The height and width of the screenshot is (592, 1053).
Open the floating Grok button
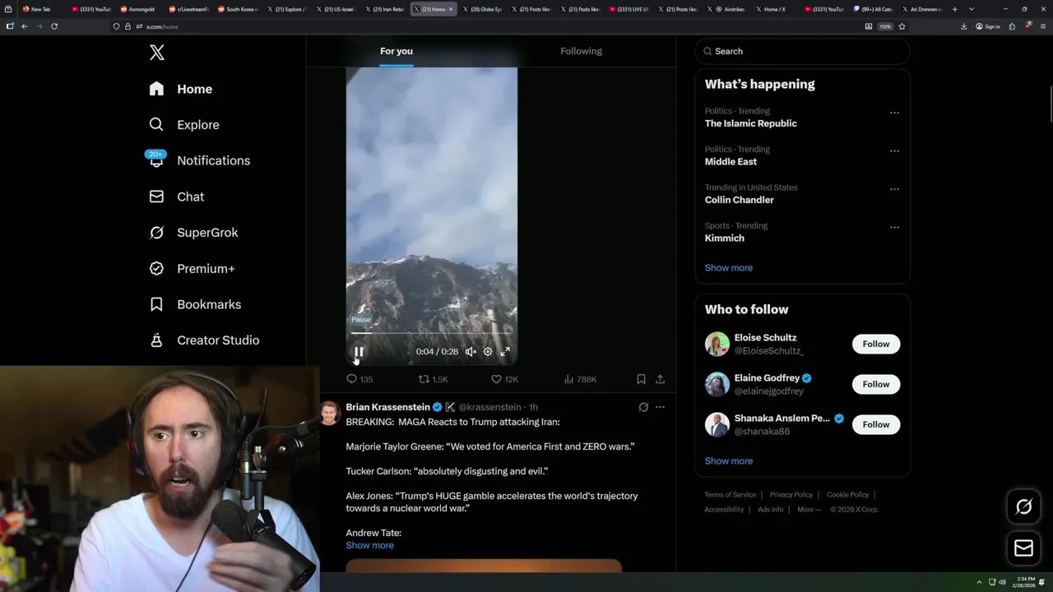tap(1024, 507)
